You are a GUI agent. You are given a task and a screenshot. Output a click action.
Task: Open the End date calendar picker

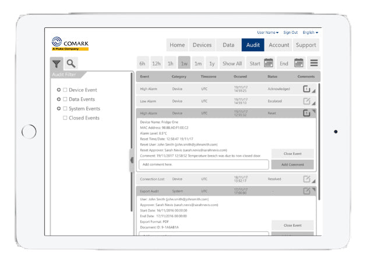tap(298, 63)
